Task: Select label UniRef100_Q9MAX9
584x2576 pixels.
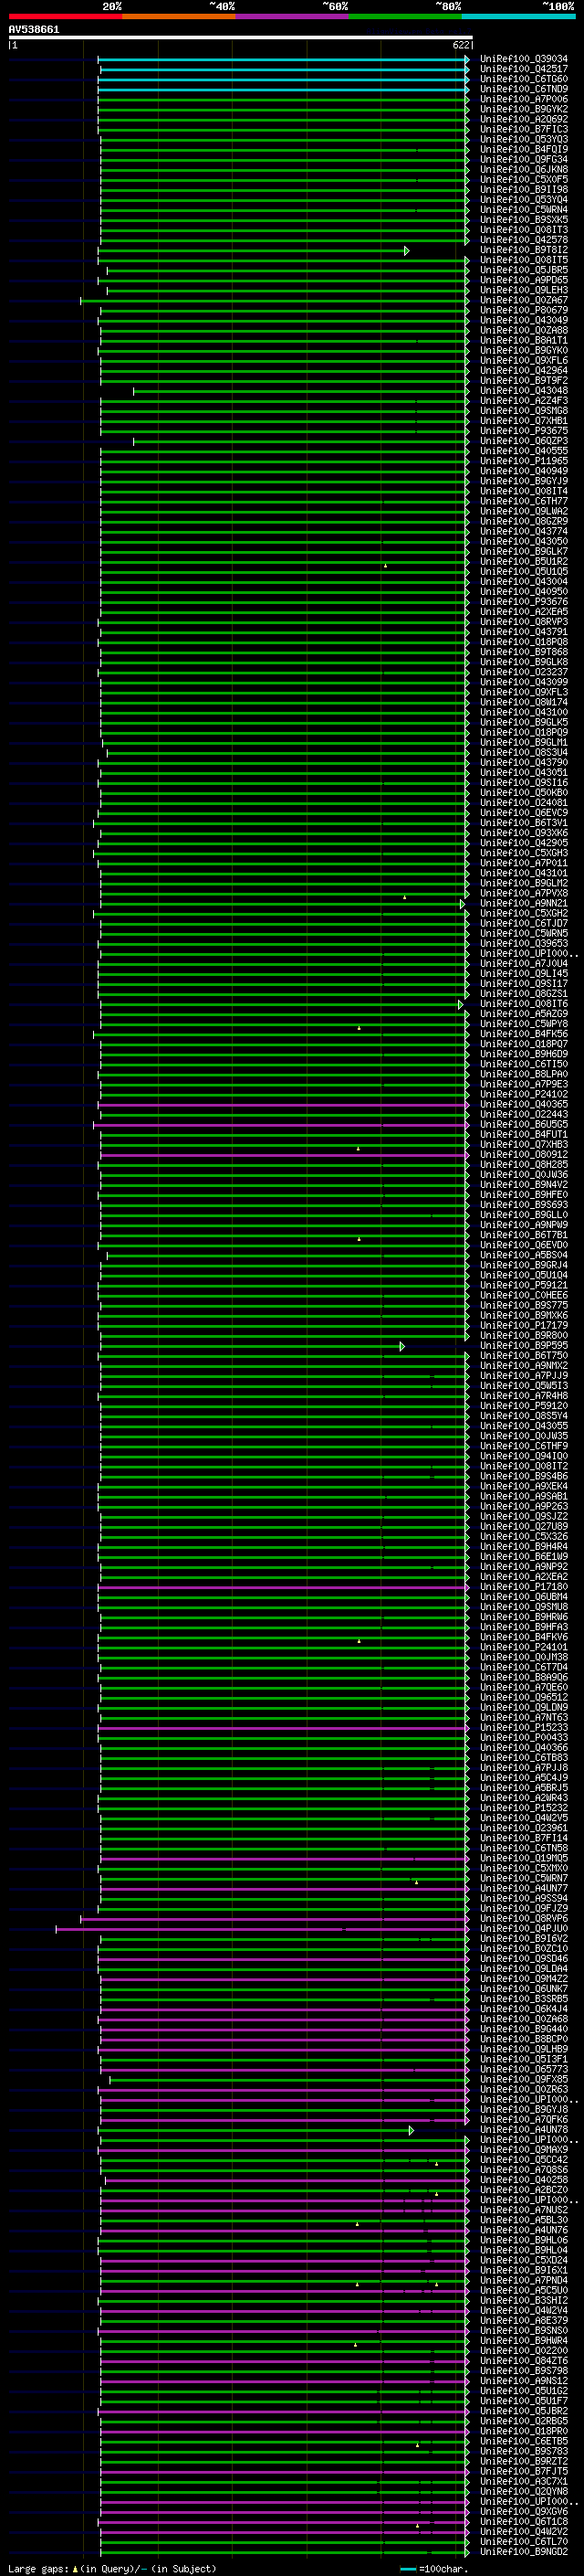Action: click(524, 2150)
